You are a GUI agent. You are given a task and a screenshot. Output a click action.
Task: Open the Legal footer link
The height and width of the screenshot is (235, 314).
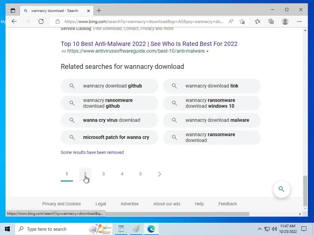[x=101, y=204]
